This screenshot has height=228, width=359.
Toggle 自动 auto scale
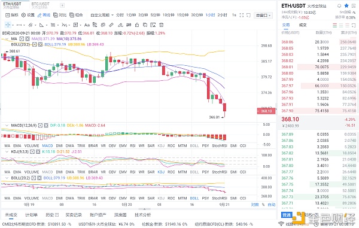tap(271, 205)
